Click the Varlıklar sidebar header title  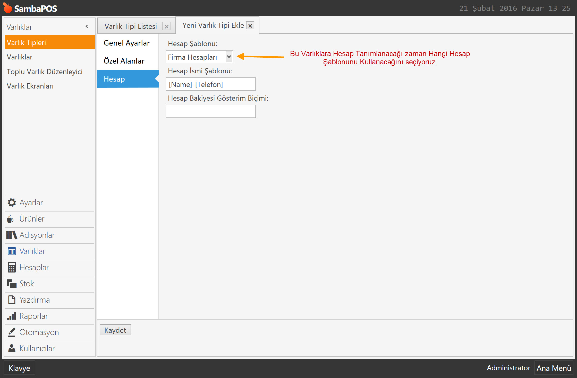[x=19, y=27]
